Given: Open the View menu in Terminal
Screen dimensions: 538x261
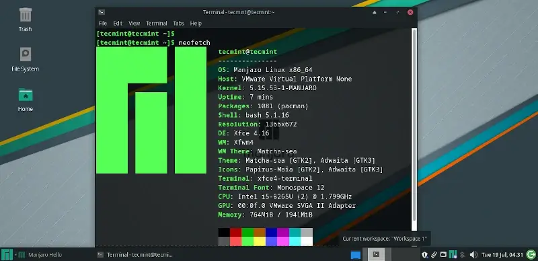Looking at the screenshot, I should tap(134, 24).
